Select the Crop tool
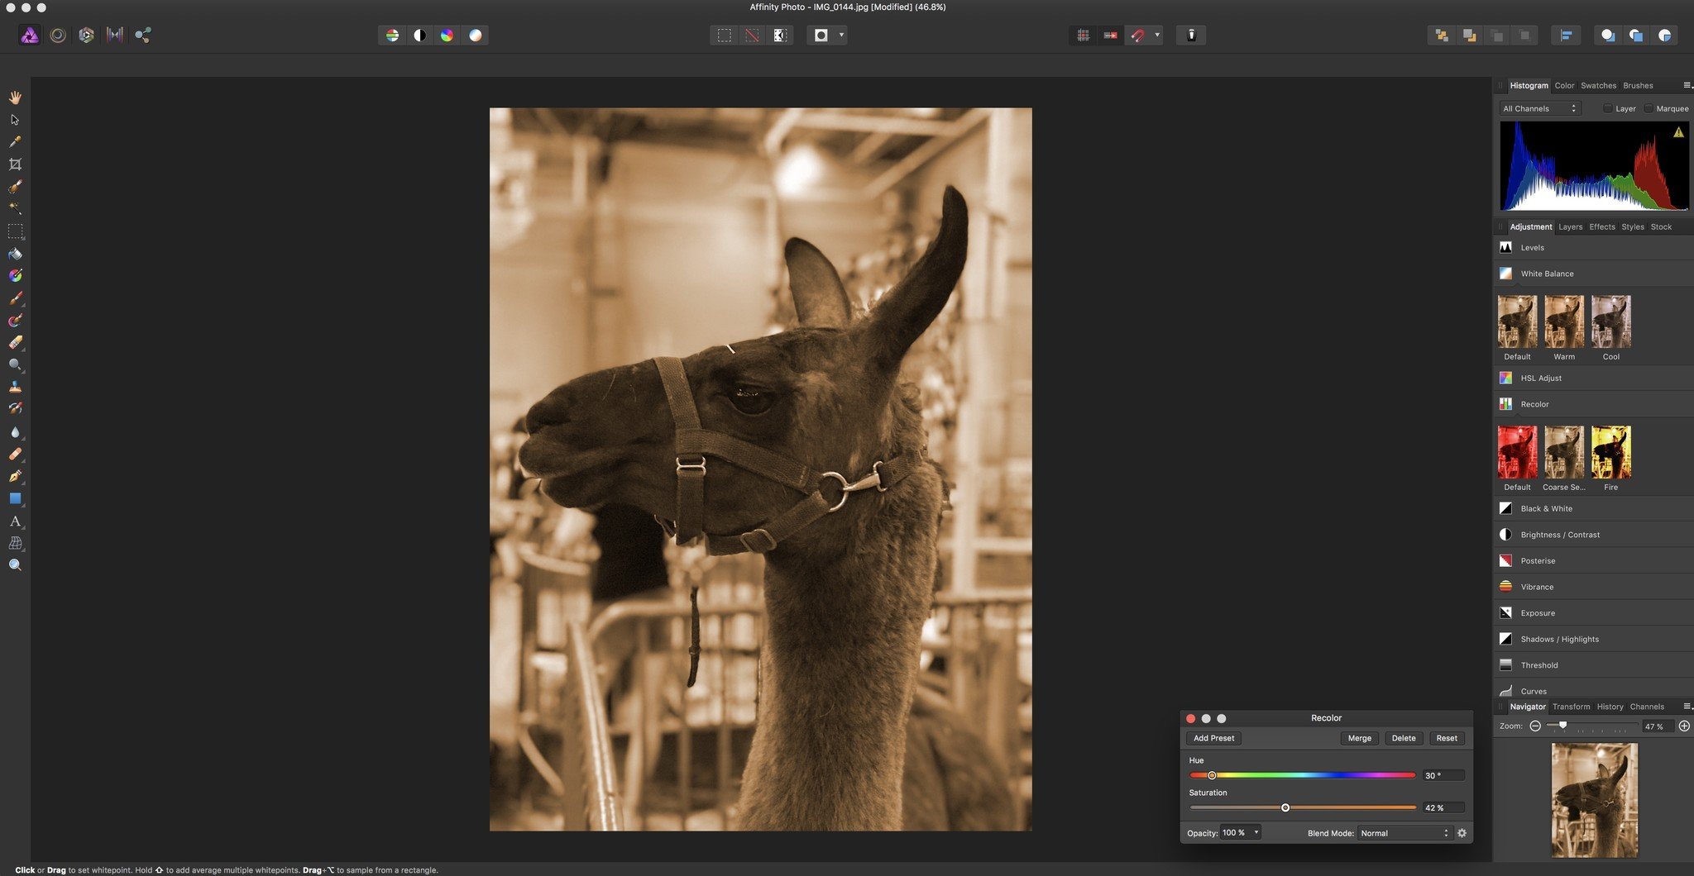This screenshot has height=876, width=1694. 15,163
